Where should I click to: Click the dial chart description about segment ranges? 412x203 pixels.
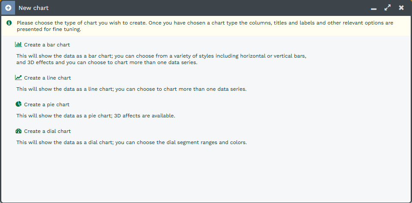click(x=132, y=142)
